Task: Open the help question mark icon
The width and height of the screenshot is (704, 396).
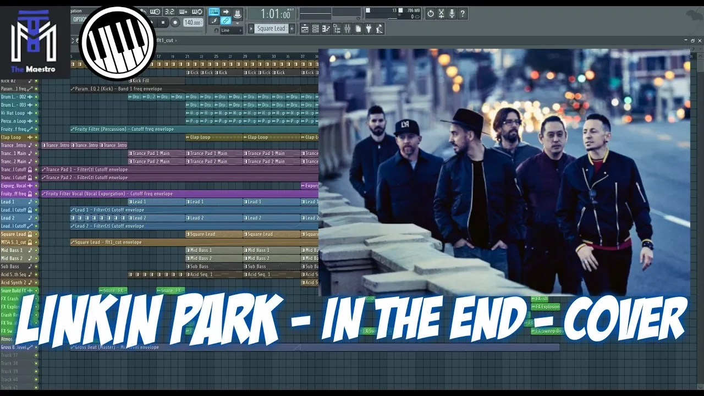Action: pos(463,14)
